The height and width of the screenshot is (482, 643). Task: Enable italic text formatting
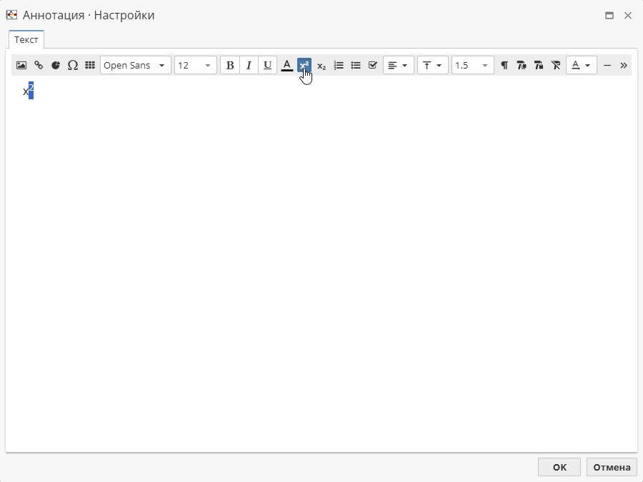[249, 65]
